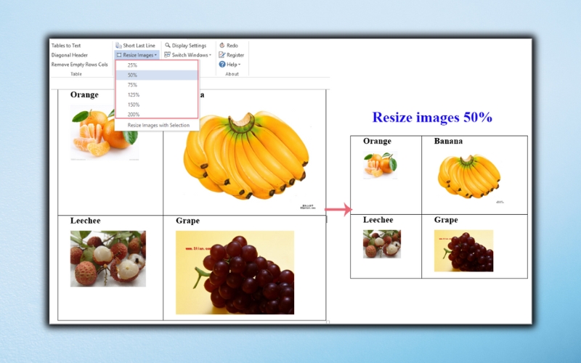Click the "Resize images 50%" blue title

tap(432, 118)
